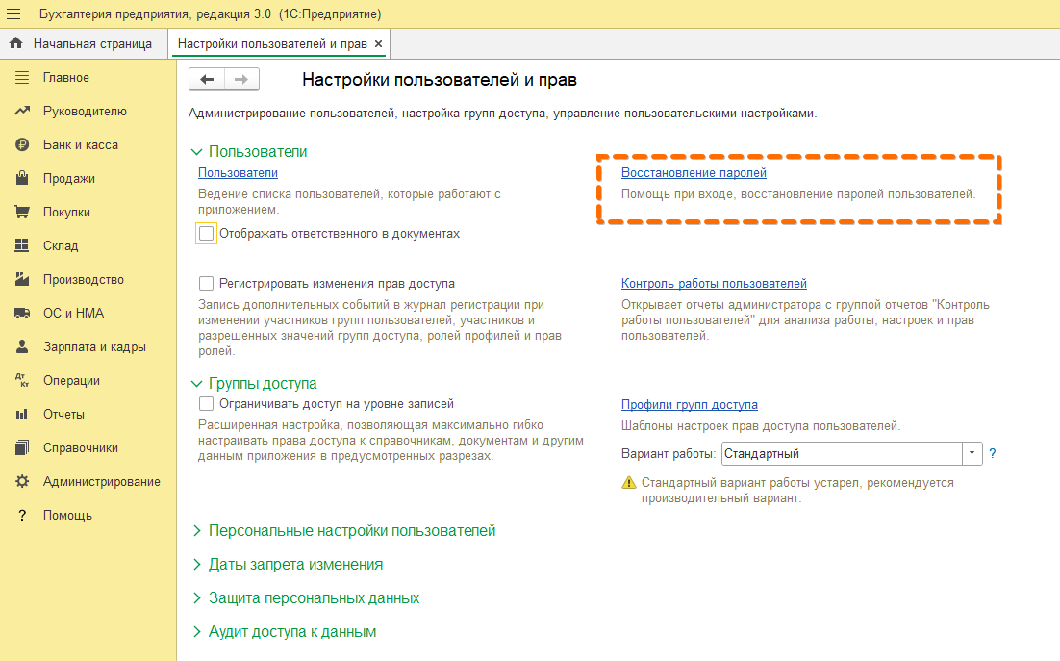Open the Пользователи list link
Image resolution: width=1060 pixels, height=661 pixels.
click(237, 171)
